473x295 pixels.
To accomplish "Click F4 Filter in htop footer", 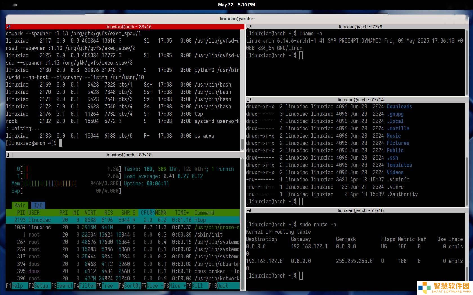I will click(85, 286).
